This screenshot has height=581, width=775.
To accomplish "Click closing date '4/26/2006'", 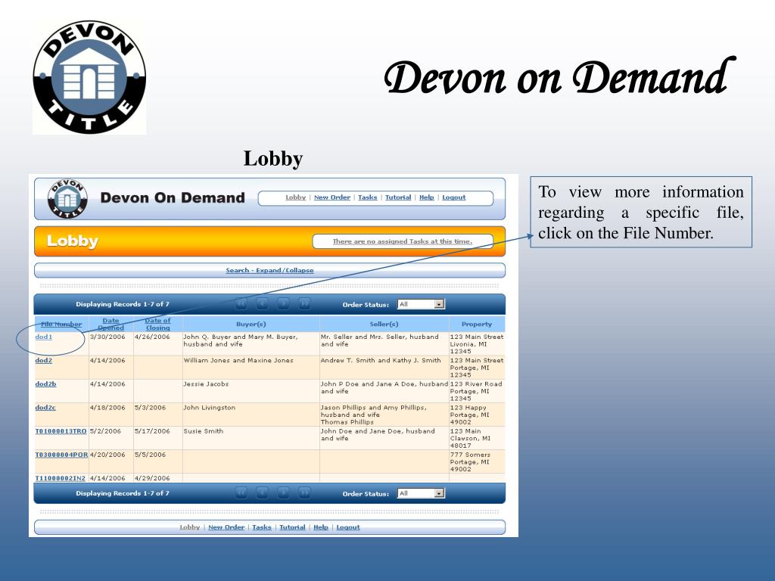I will coord(152,337).
